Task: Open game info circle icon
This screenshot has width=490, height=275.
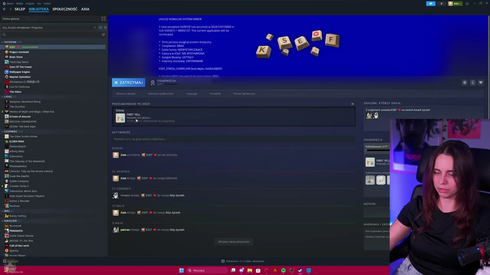Action: click(473, 82)
